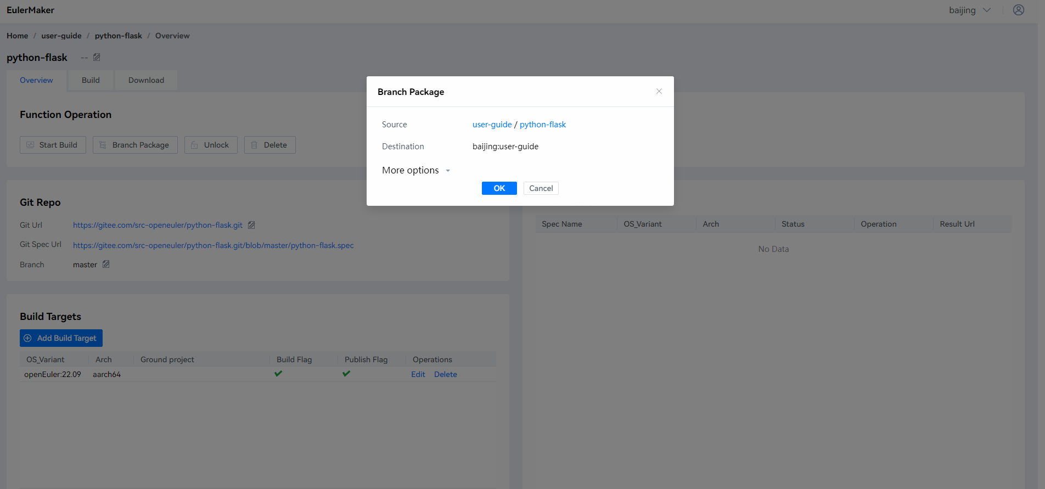Image resolution: width=1045 pixels, height=489 pixels.
Task: Click the Publish Flag green checkmark
Action: 346,374
